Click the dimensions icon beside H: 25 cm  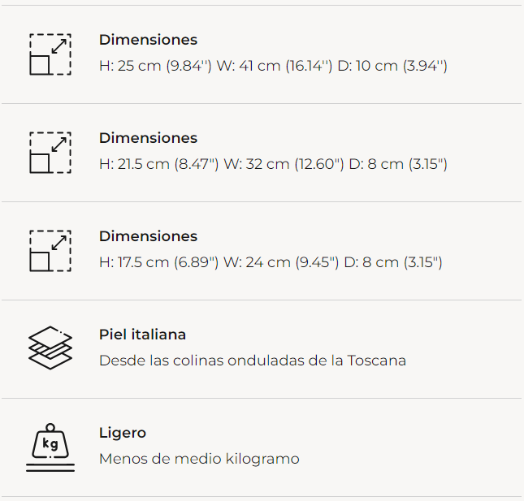[x=50, y=54]
